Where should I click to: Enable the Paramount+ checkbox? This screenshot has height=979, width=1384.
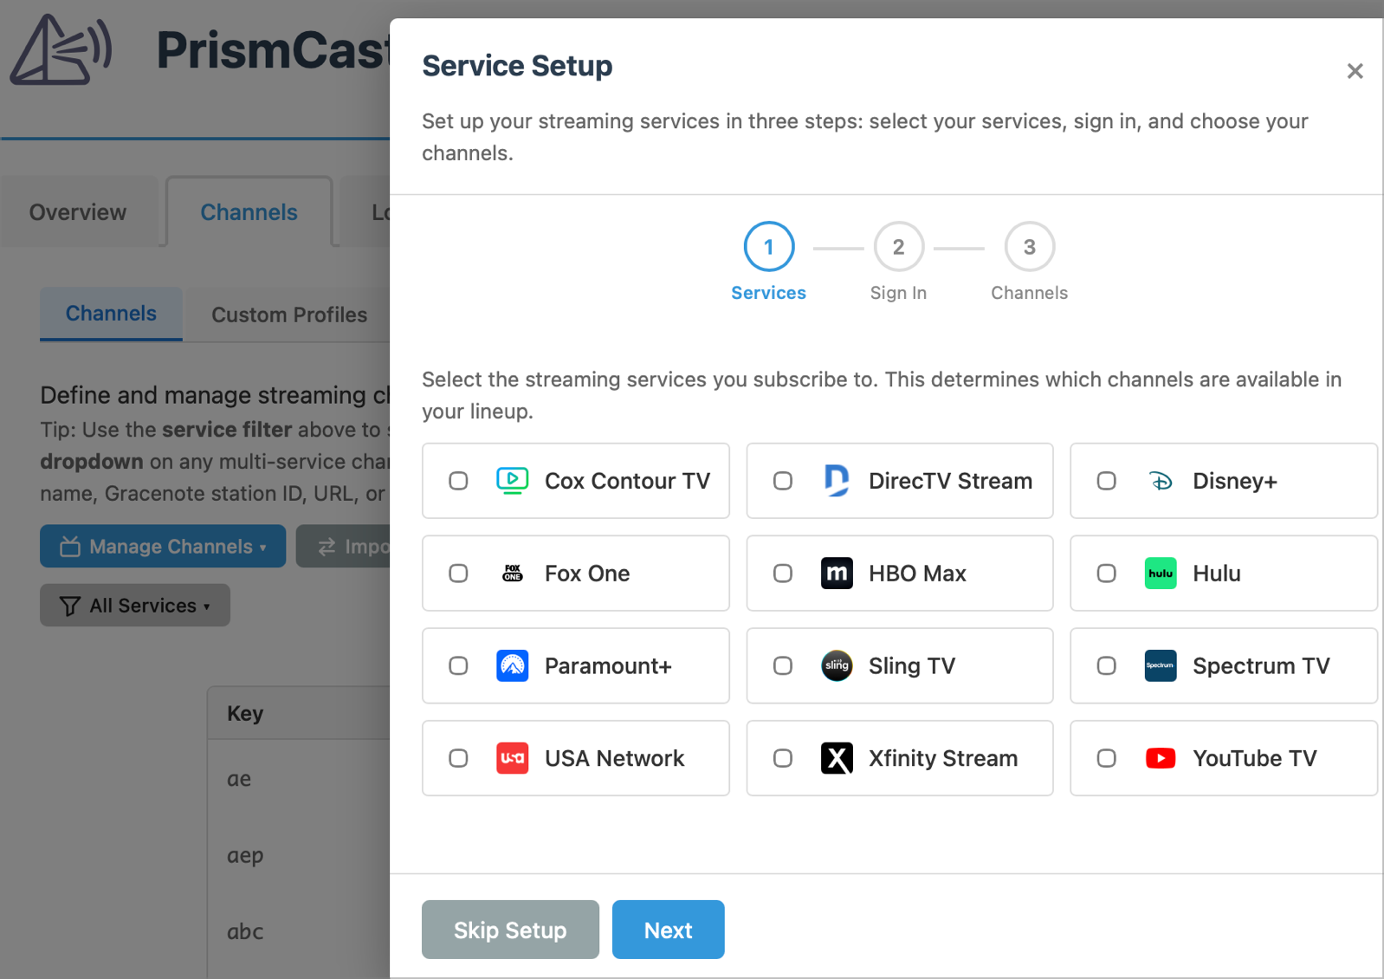pyautogui.click(x=458, y=665)
